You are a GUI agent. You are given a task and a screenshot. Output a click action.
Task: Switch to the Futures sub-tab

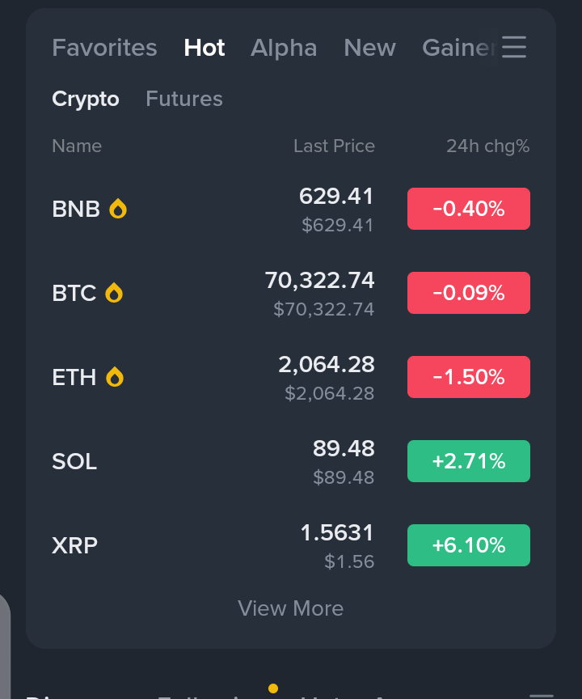184,99
